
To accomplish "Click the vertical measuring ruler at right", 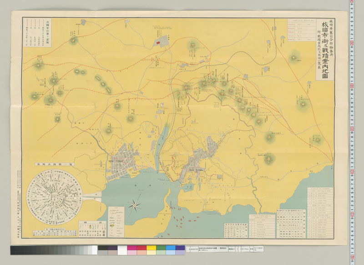I will pyautogui.click(x=354, y=132).
